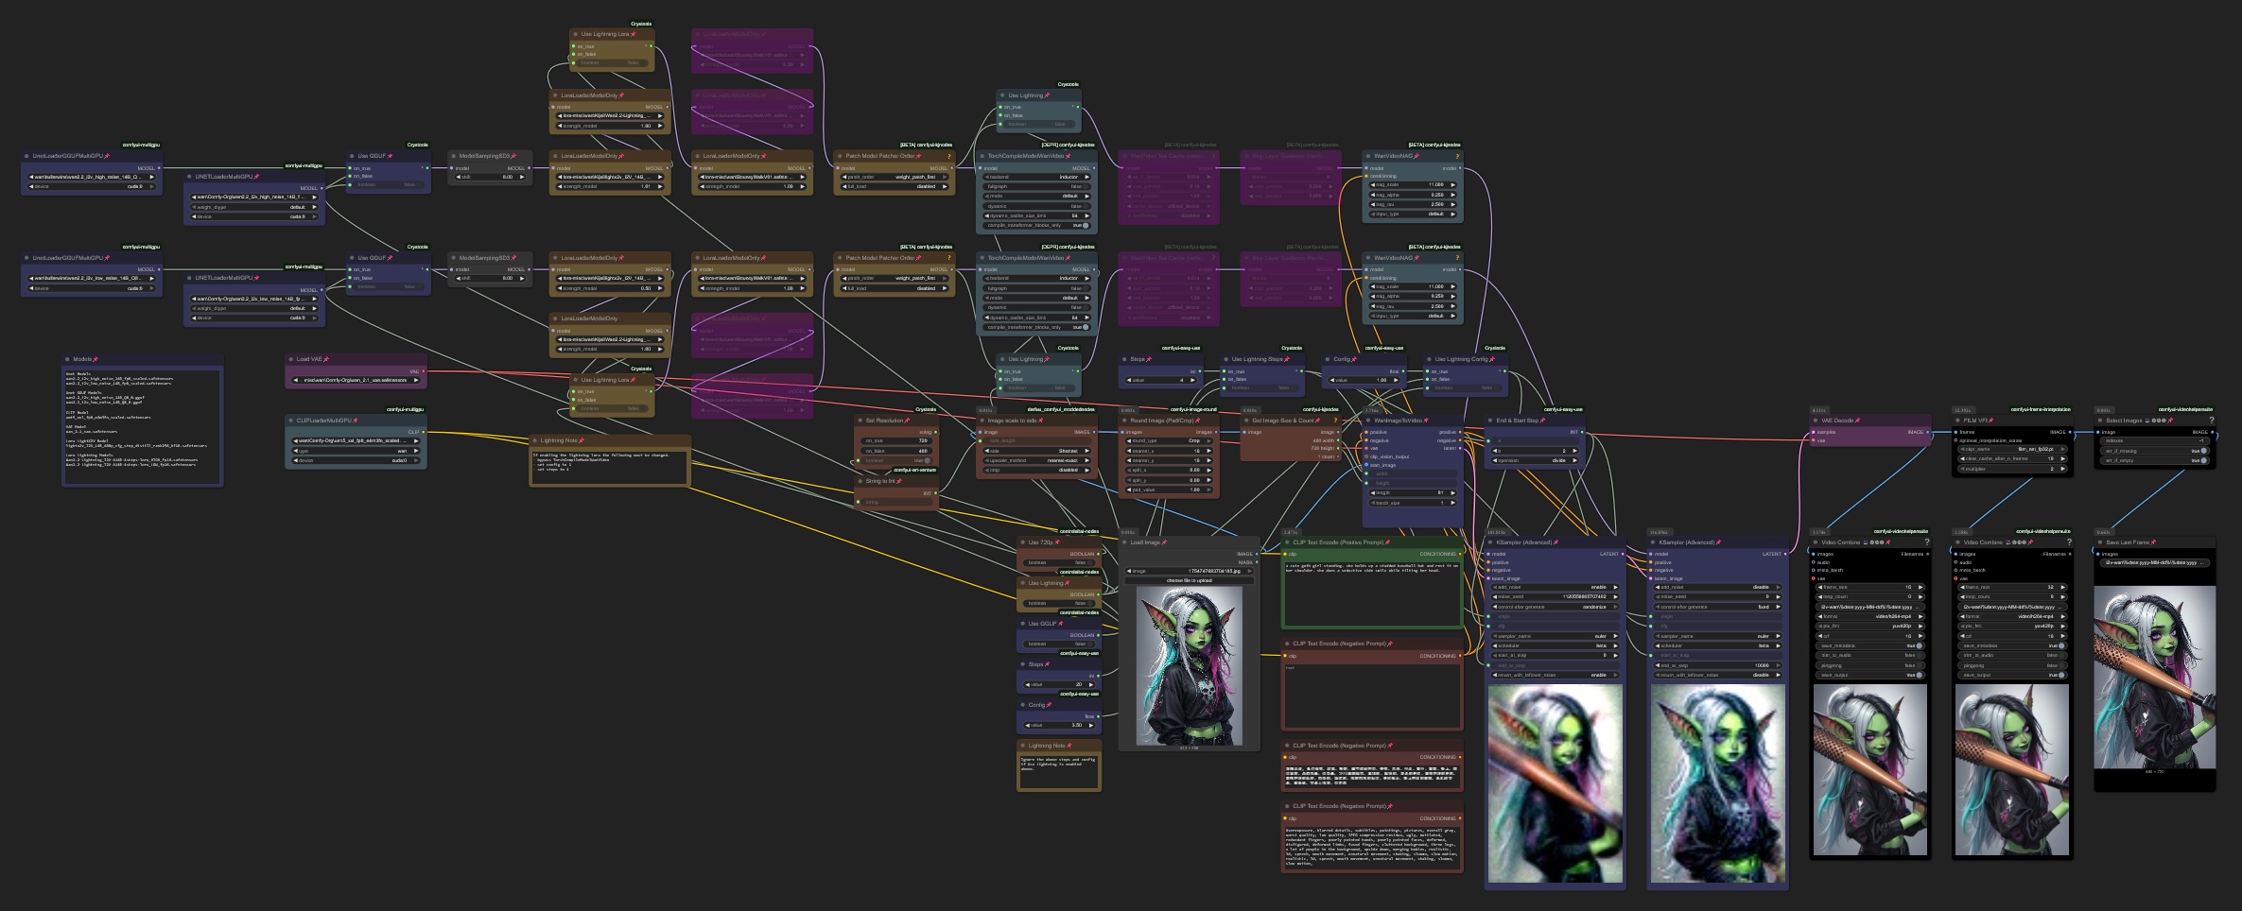Collapse the FILM VFI node via title dot
The width and height of the screenshot is (2242, 911).
[x=1957, y=421]
